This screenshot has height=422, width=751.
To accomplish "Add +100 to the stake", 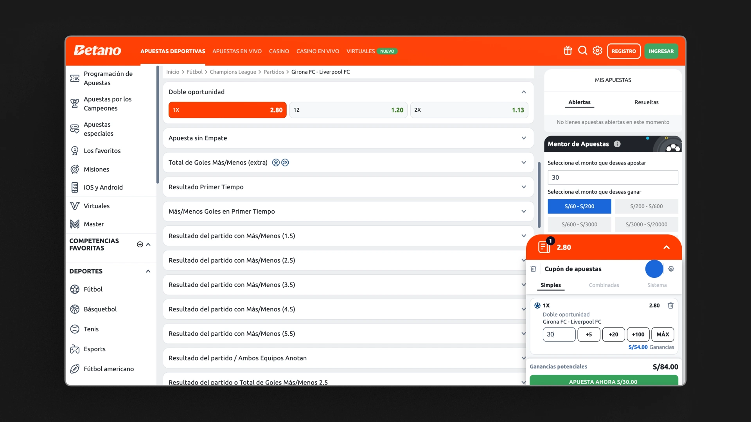I will coord(638,334).
